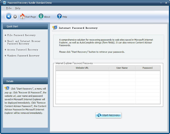Click the IE icon in Details panel
The image size is (170, 134).
(x=7, y=88)
